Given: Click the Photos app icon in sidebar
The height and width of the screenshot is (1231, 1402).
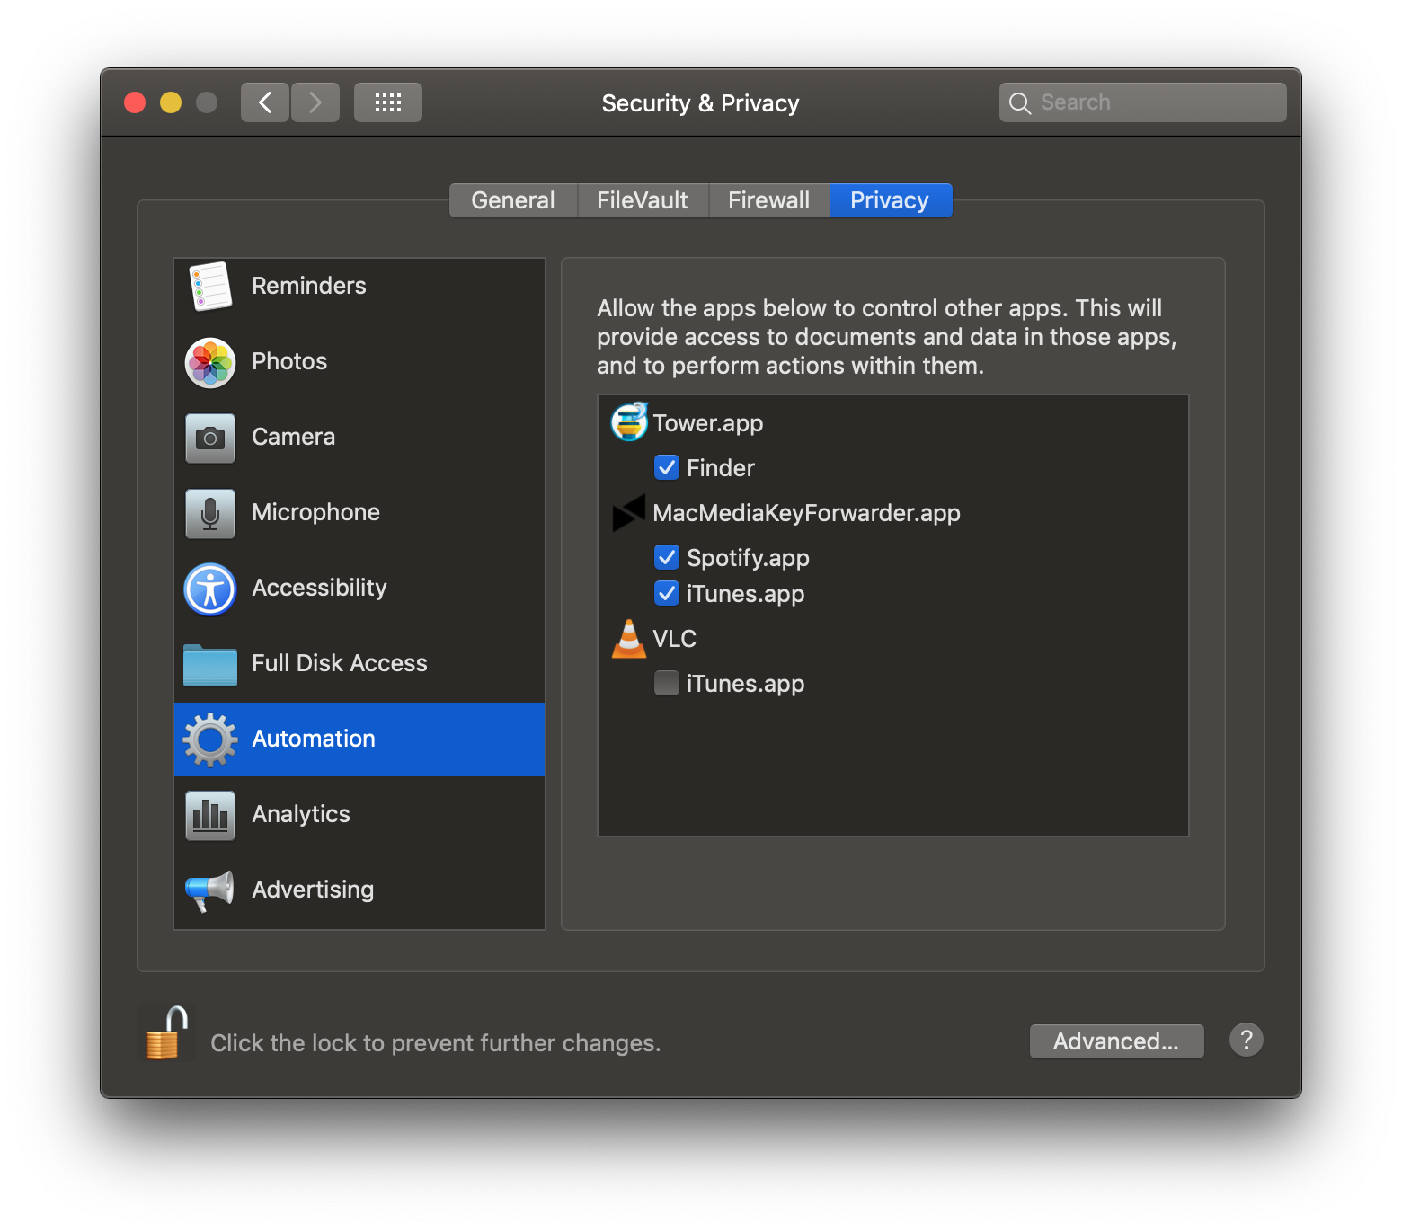Looking at the screenshot, I should coord(209,362).
